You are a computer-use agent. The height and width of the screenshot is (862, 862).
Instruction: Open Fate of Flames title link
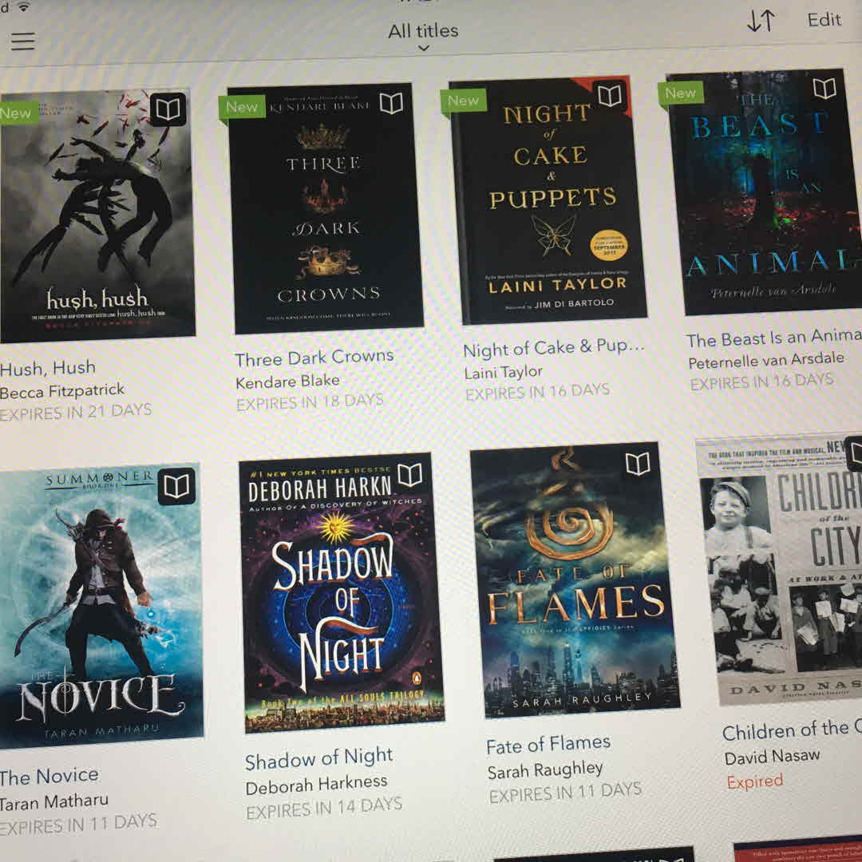[x=548, y=745]
